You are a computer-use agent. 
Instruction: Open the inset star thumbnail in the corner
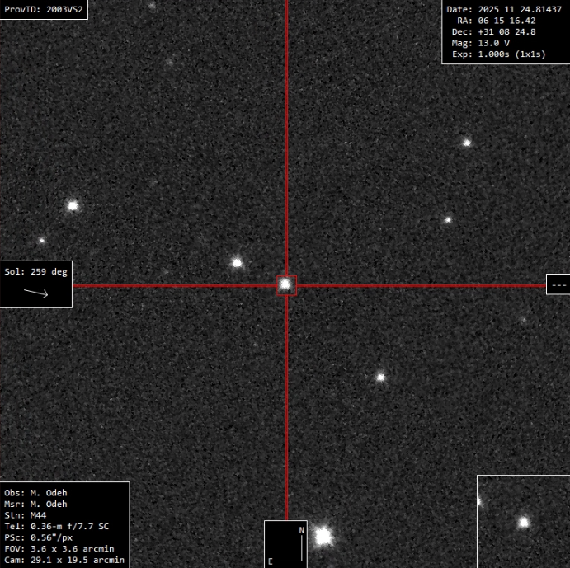[x=523, y=521]
